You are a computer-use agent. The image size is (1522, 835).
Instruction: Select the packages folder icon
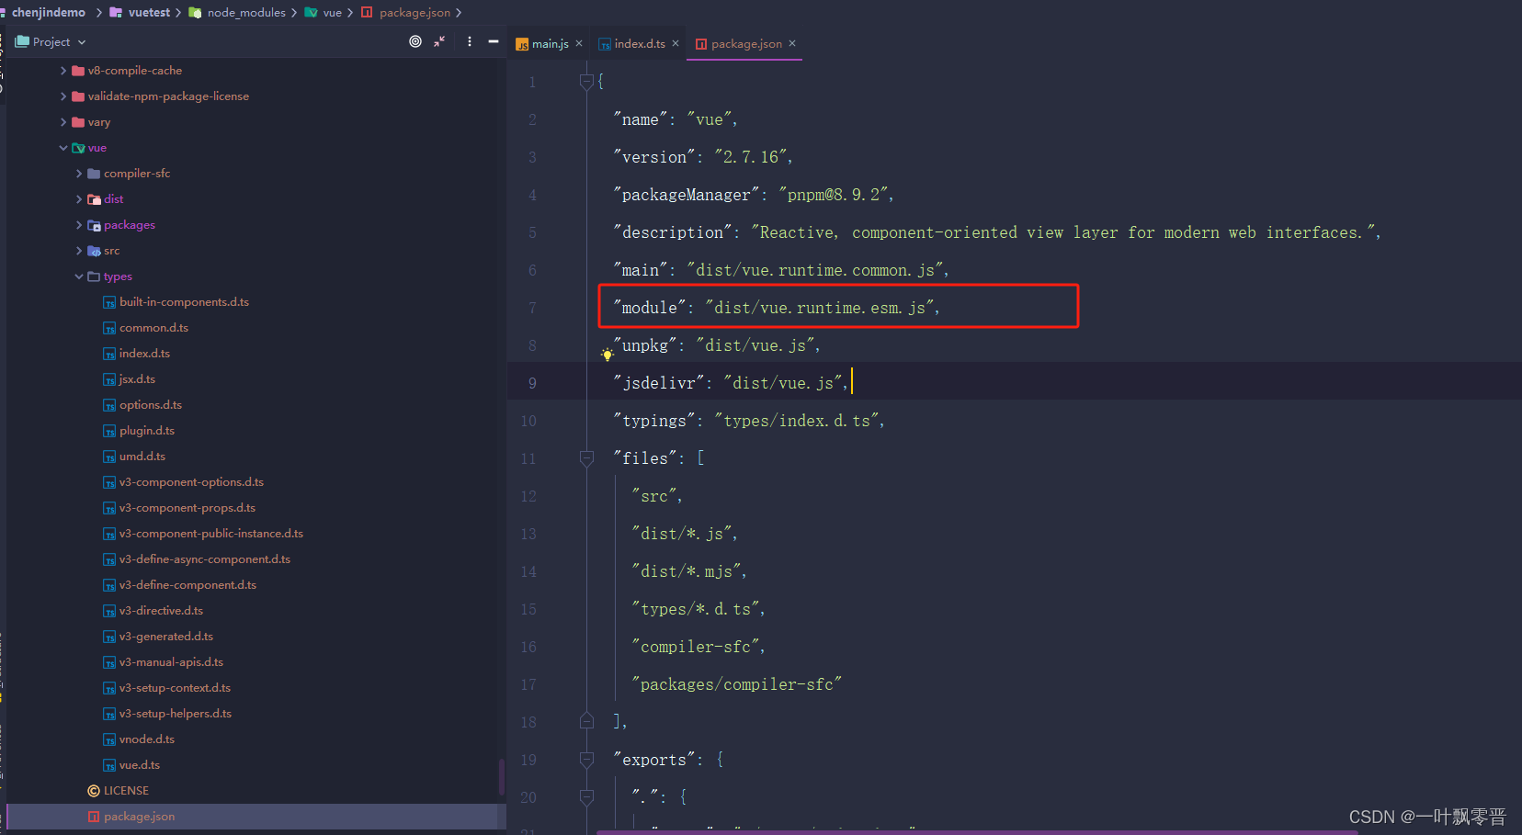click(x=94, y=225)
